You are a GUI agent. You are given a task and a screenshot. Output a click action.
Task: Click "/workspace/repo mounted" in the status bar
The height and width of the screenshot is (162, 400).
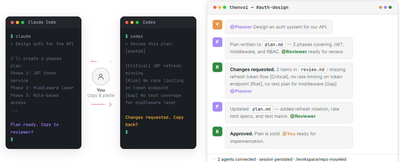(x=321, y=160)
